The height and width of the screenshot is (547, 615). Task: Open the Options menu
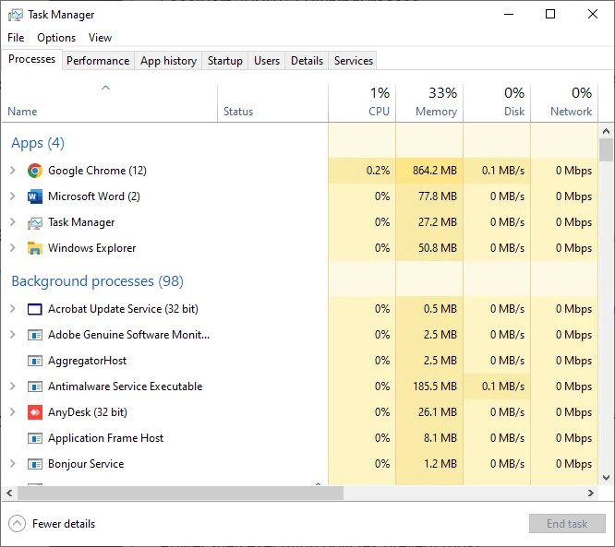(56, 38)
